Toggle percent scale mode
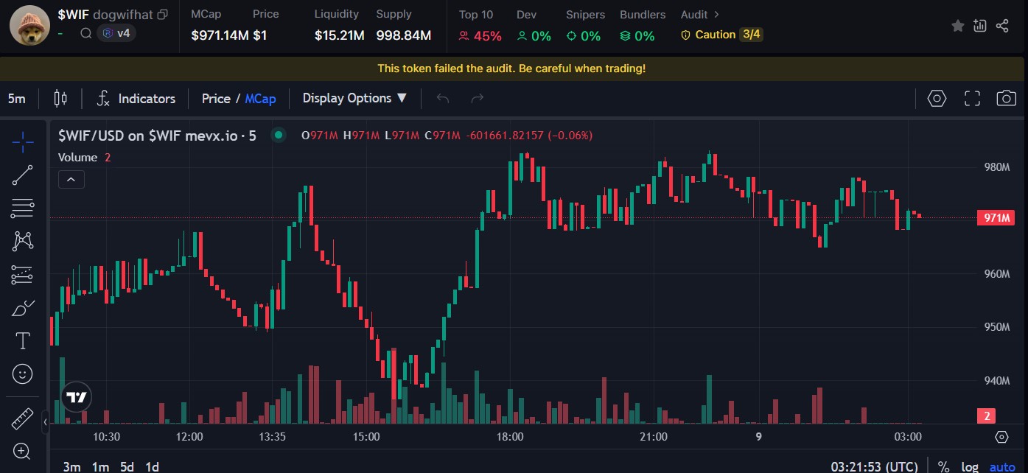The width and height of the screenshot is (1028, 473). click(x=943, y=466)
